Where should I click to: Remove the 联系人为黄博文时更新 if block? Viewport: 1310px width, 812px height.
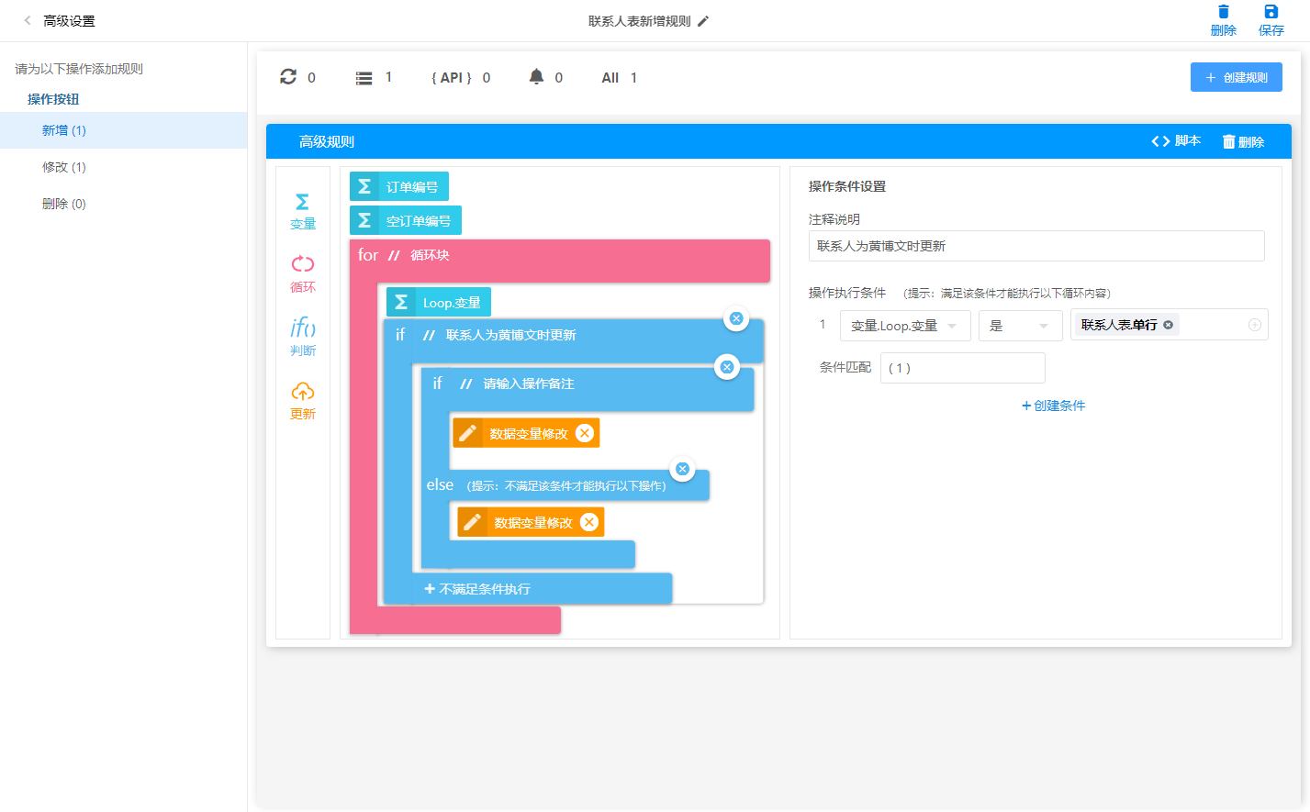click(x=735, y=318)
